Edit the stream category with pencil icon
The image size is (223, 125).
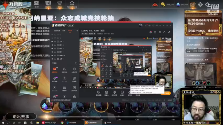click(94, 34)
